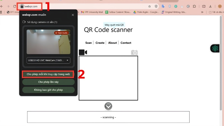Click Cho phép lần này button
224x126 pixels.
pos(48,82)
